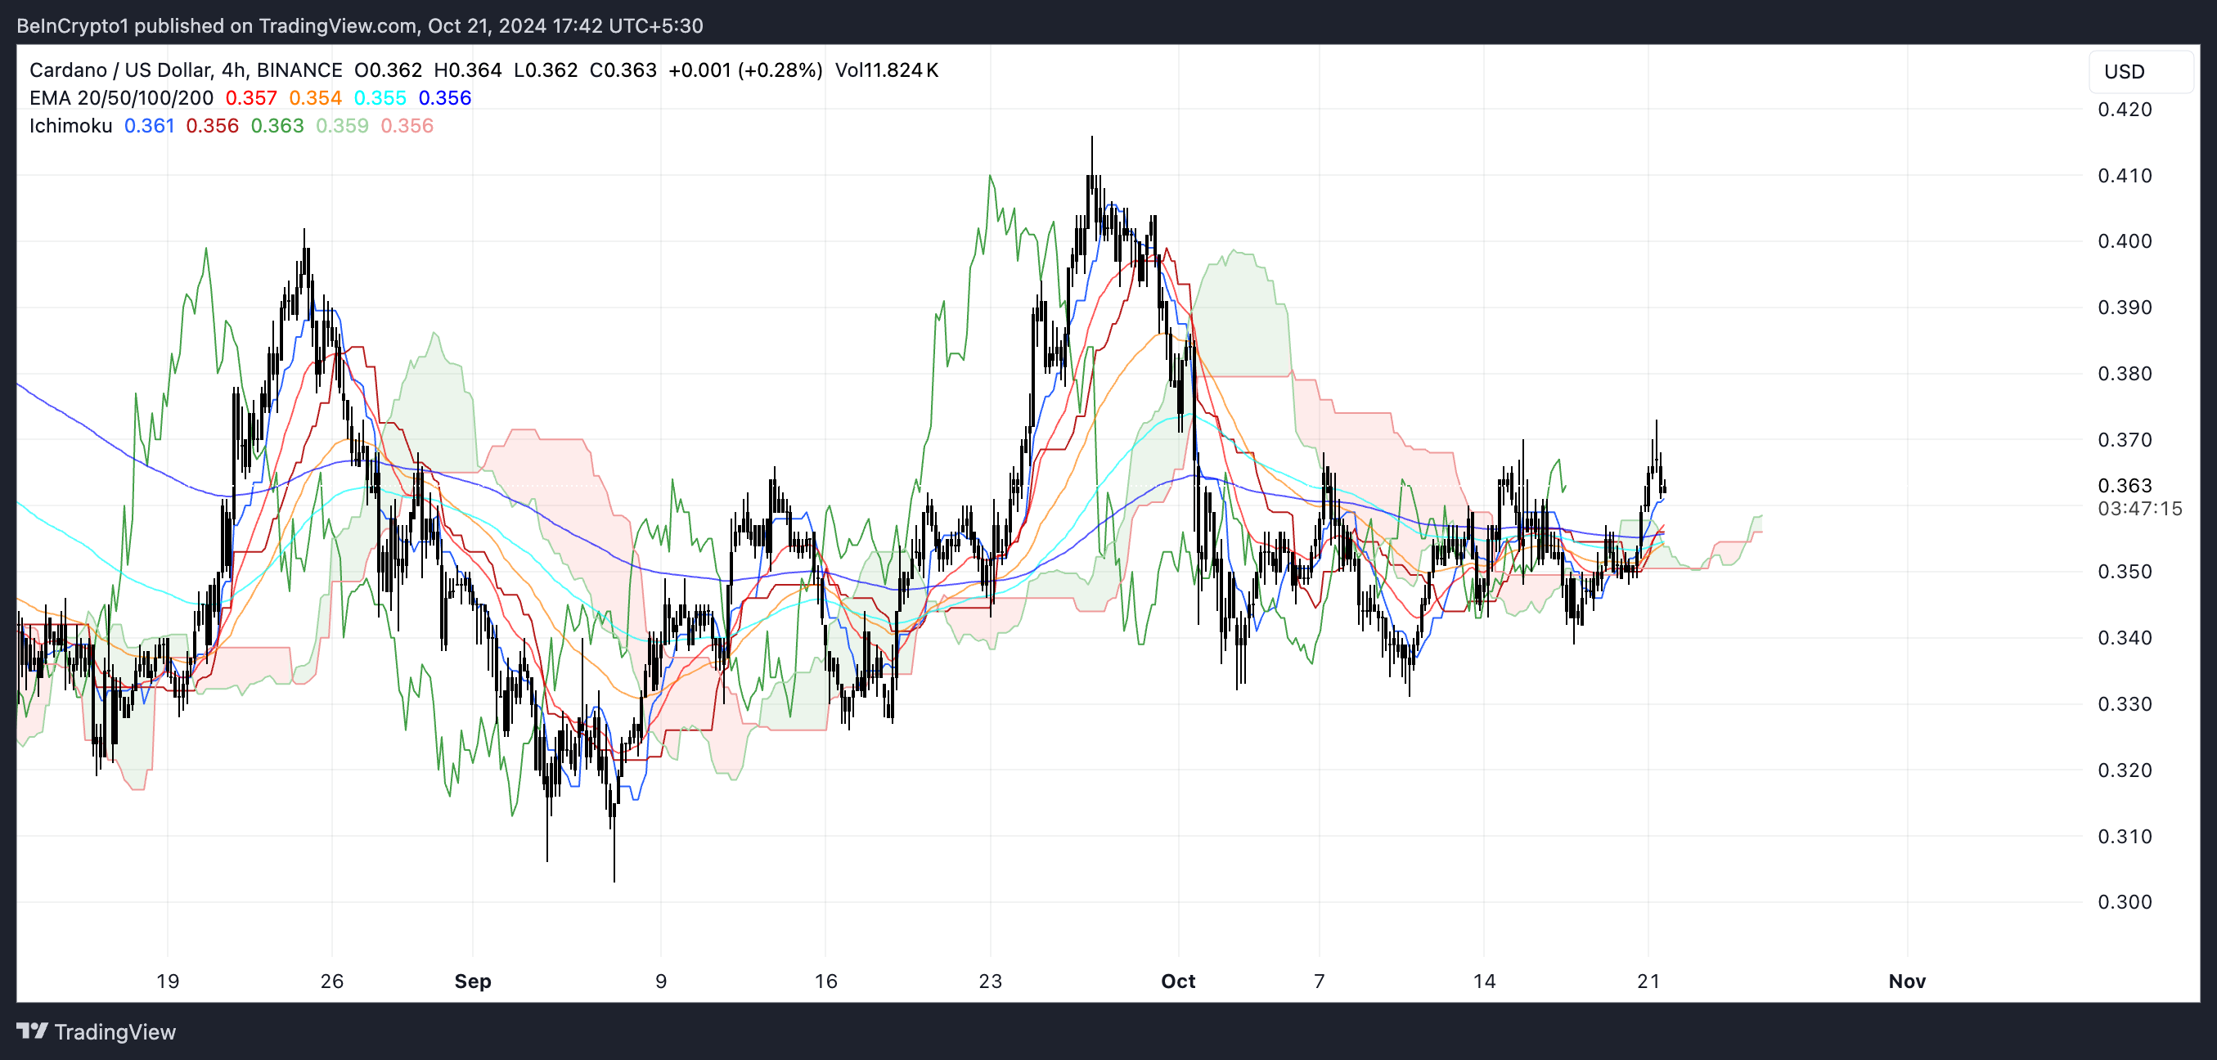
Task: Click the Cardano / US Dollar symbol title
Action: click(x=119, y=70)
